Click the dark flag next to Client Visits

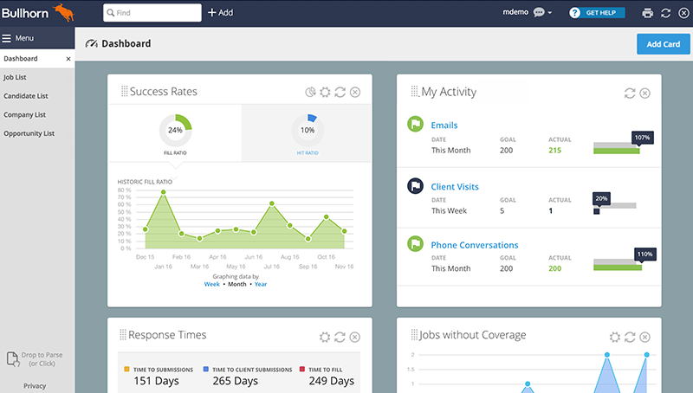416,186
